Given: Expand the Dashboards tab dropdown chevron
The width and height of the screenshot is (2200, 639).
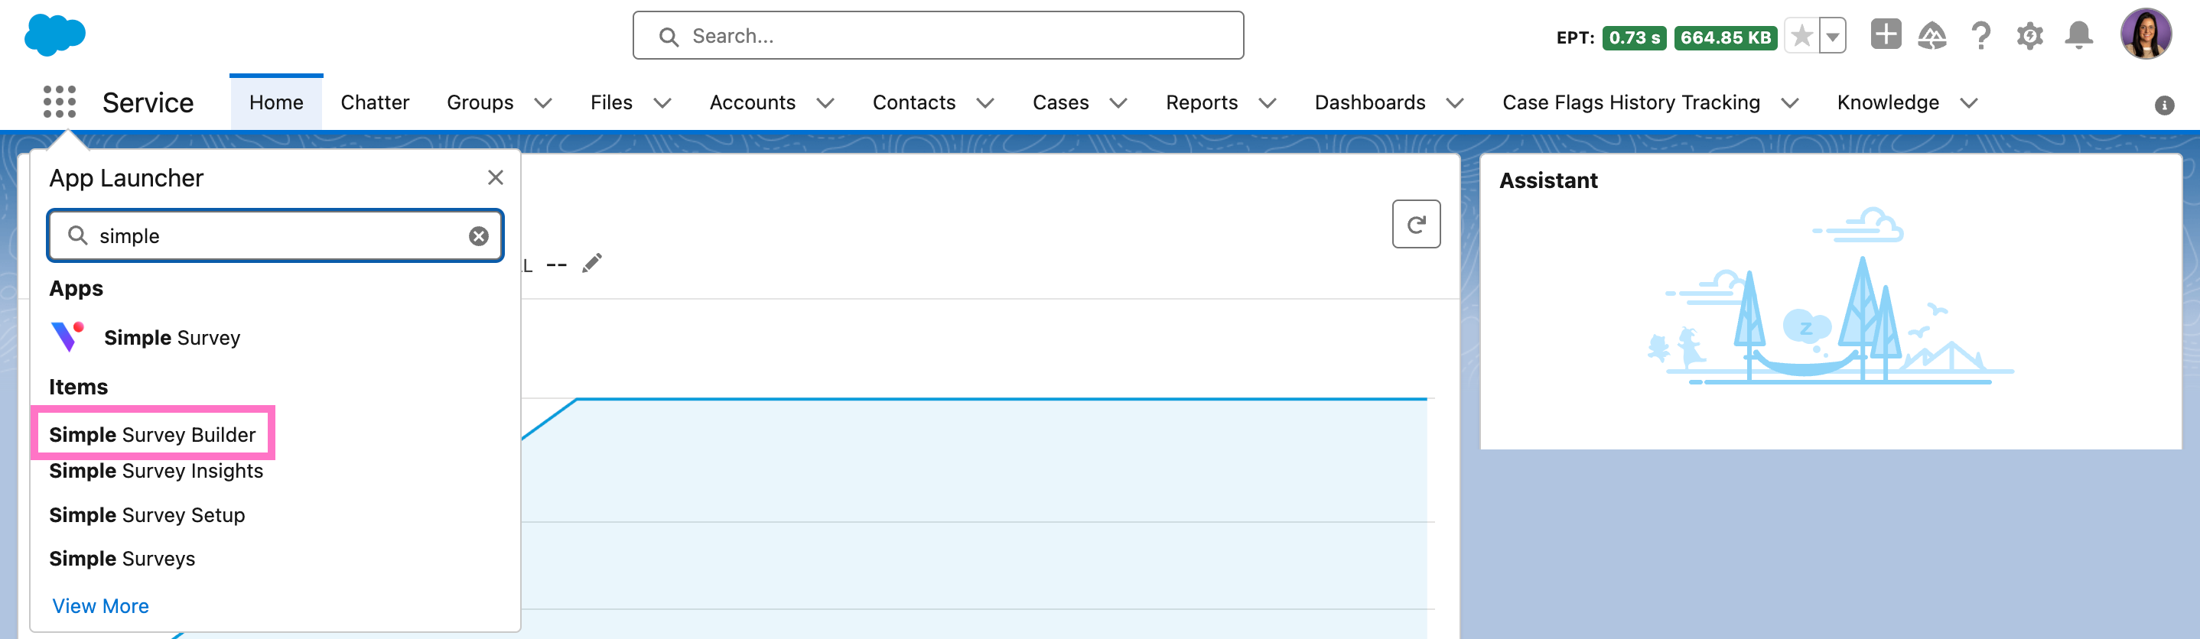Looking at the screenshot, I should click(1455, 103).
